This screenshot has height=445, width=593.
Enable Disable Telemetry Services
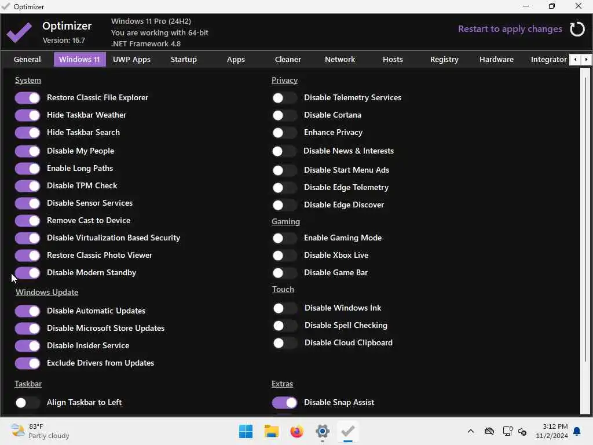tap(284, 99)
